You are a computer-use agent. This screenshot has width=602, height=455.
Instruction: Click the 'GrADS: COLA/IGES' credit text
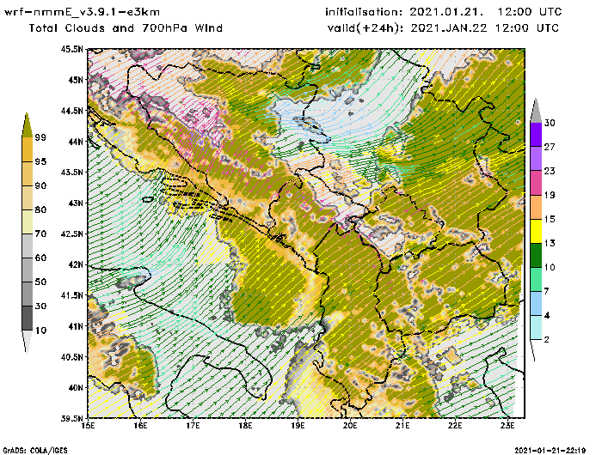[x=35, y=451]
